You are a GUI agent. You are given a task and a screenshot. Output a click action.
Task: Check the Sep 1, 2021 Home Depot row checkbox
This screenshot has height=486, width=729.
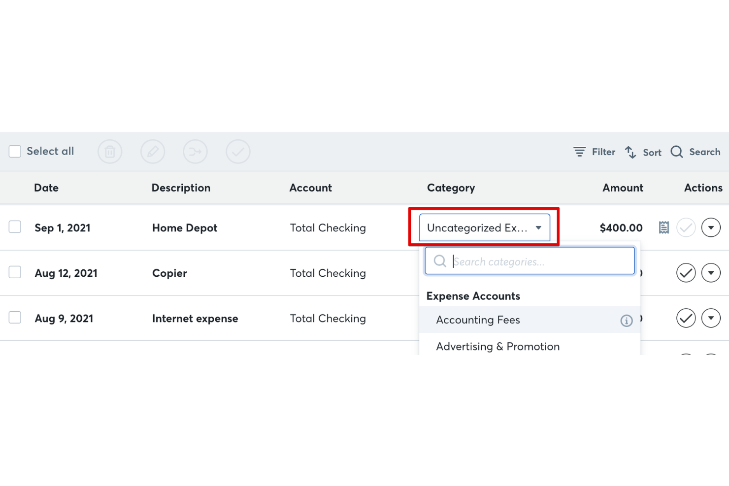(15, 227)
